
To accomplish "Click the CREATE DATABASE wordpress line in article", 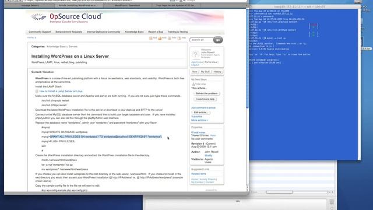I will [65, 132].
